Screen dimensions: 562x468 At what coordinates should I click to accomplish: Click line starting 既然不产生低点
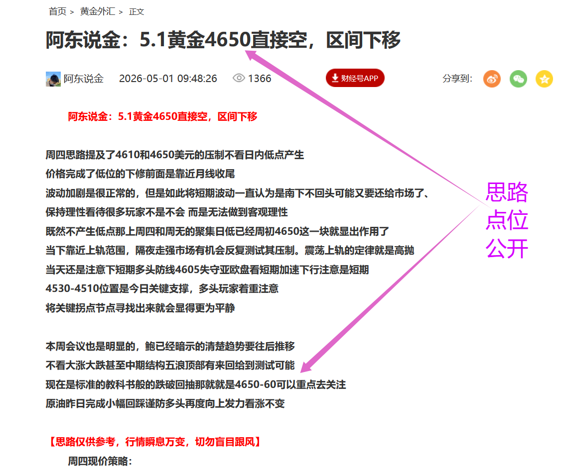click(217, 231)
